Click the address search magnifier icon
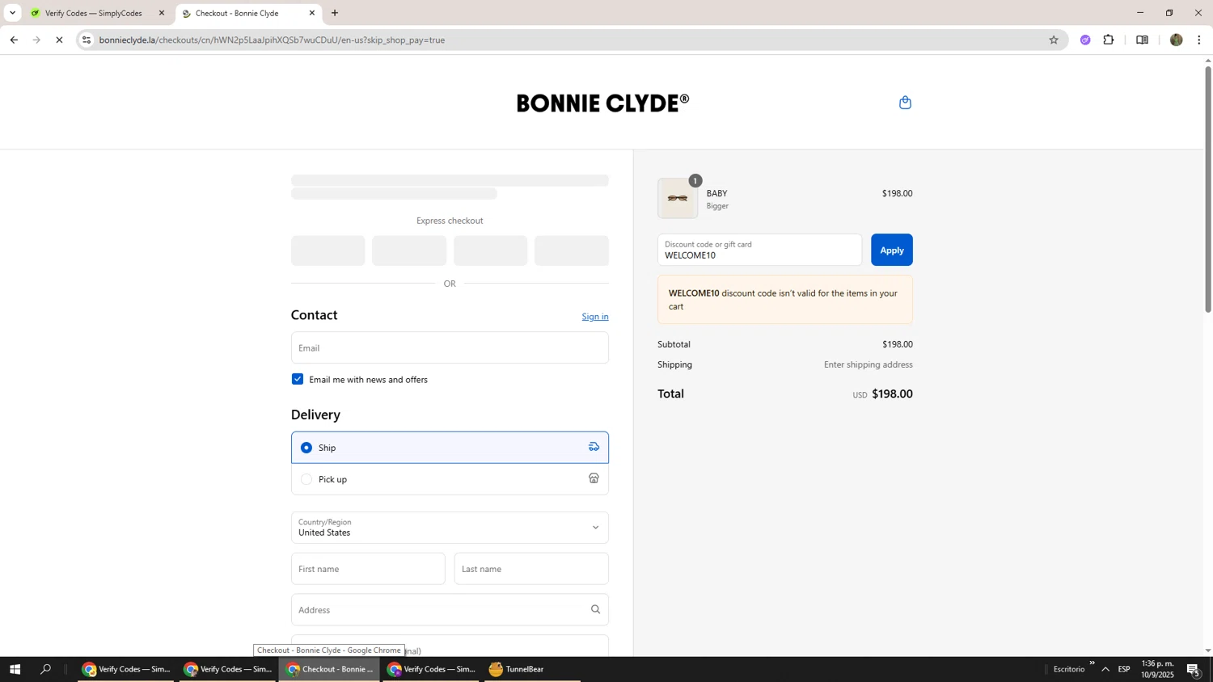This screenshot has height=682, width=1213. click(595, 610)
